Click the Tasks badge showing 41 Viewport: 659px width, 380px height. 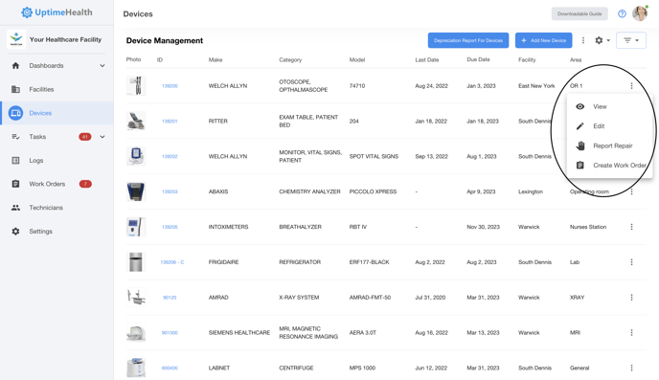85,137
